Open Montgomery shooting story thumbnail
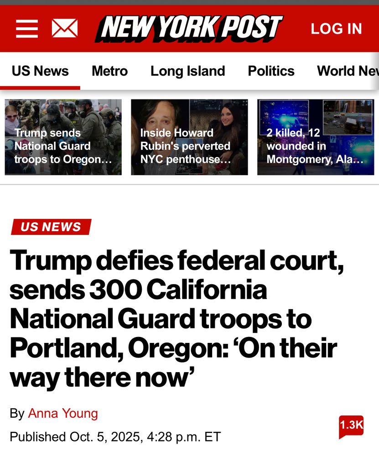Image resolution: width=379 pixels, height=456 pixels. point(316,137)
